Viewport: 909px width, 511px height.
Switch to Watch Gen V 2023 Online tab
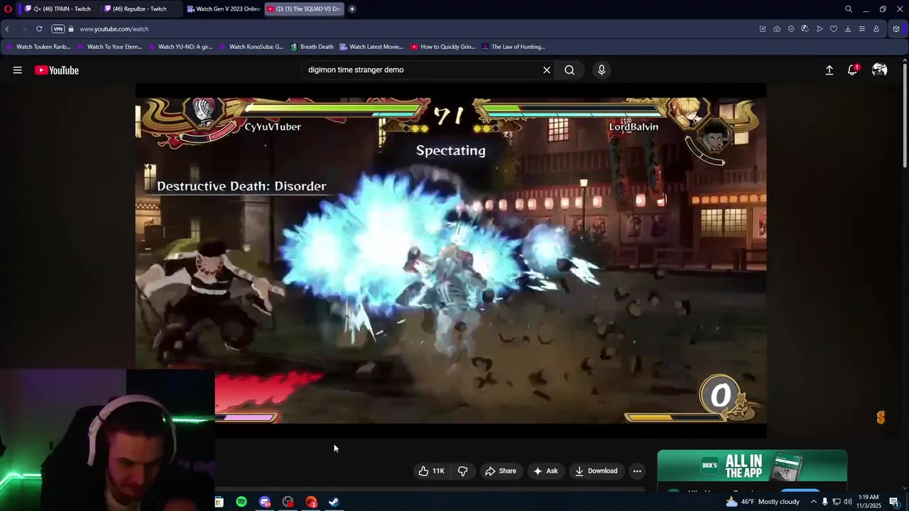(x=223, y=9)
